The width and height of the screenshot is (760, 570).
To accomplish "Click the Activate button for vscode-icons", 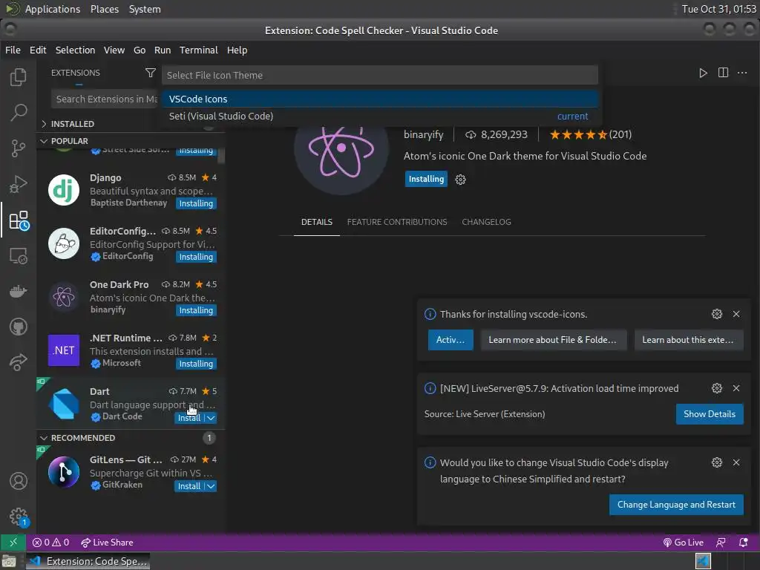I will (x=451, y=340).
